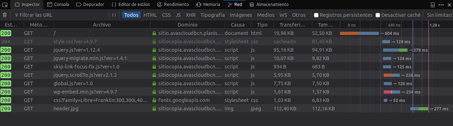The height and width of the screenshot is (126, 453).
Task: Select the Libre+Franklin css font request
Action: (226, 100)
